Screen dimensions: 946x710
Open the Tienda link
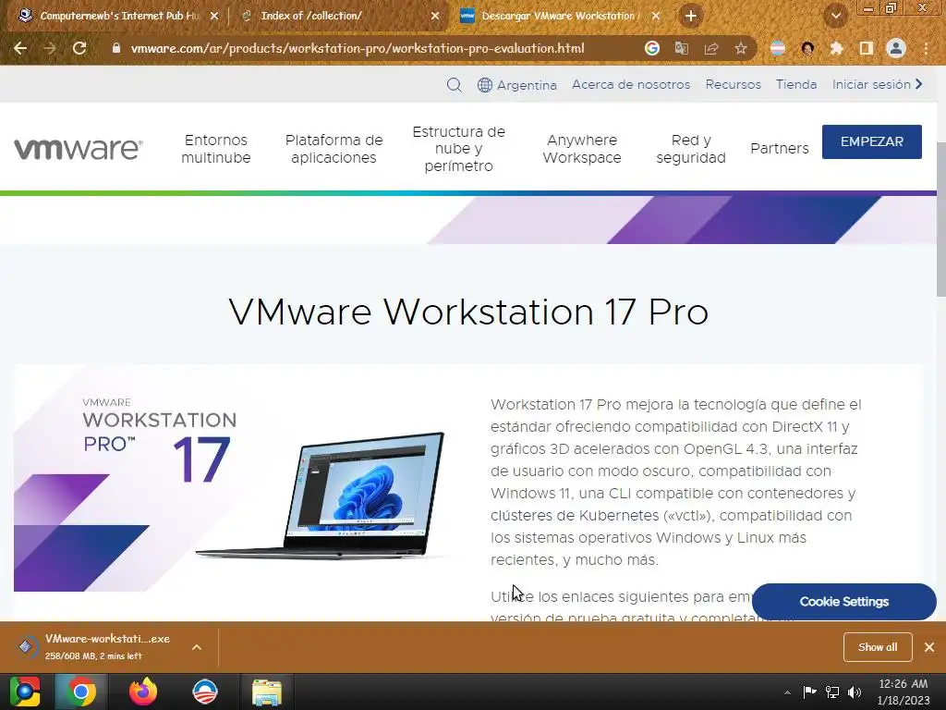pyautogui.click(x=796, y=84)
